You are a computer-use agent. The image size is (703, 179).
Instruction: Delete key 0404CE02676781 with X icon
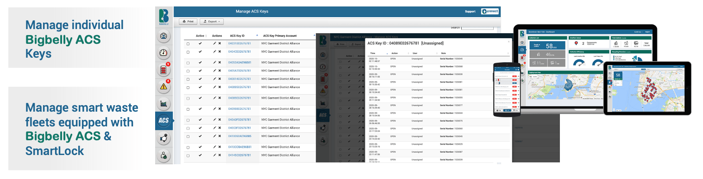point(220,52)
